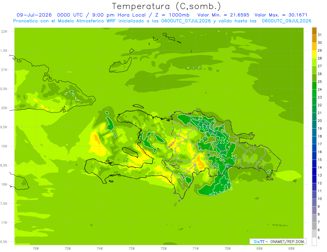Click the title 'Temperatura (C,somb.)'
Screen dimensions: 327x252
(166, 7)
